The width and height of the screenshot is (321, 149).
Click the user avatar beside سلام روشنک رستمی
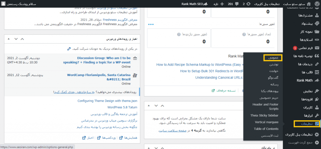(x=3, y=4)
